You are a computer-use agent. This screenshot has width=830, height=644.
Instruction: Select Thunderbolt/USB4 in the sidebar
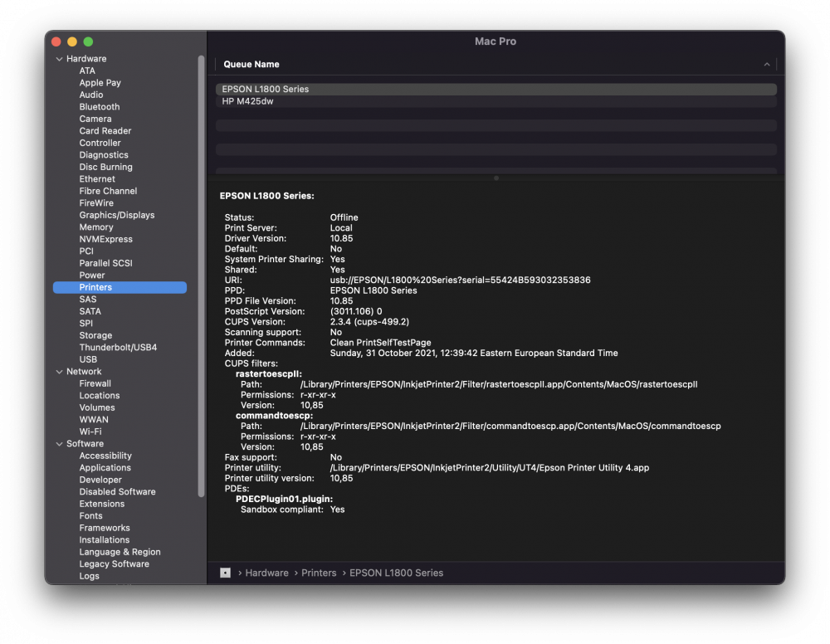[x=118, y=348]
